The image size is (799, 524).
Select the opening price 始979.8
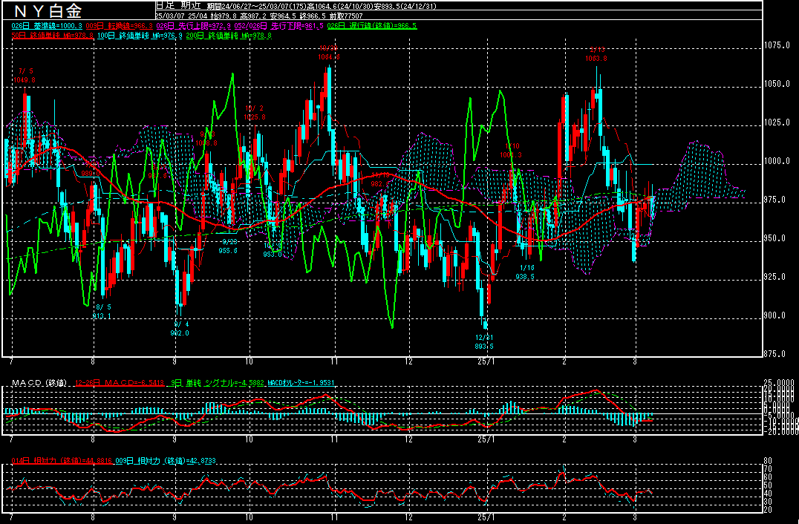(225, 16)
